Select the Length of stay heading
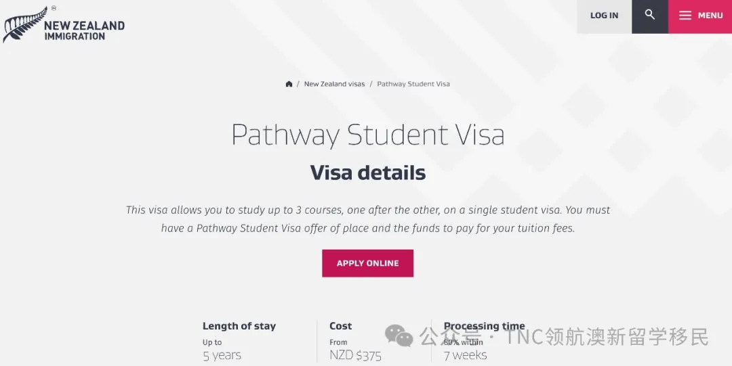This screenshot has width=732, height=366. (x=239, y=326)
